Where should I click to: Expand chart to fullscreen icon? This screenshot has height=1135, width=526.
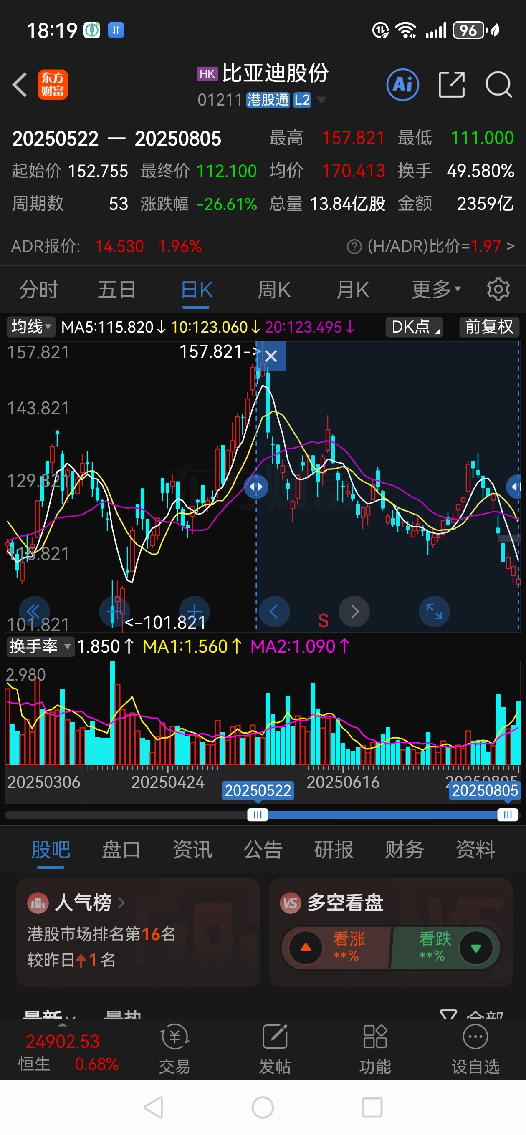434,612
